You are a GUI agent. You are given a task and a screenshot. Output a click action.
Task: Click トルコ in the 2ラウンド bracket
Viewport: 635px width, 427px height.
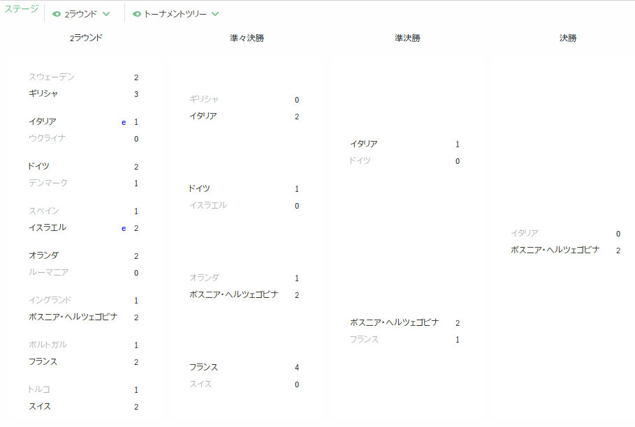[39, 389]
